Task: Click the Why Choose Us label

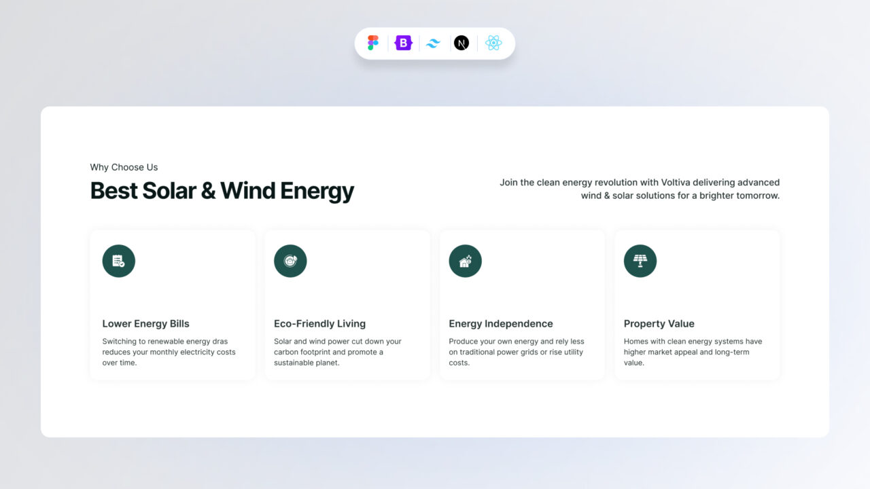Action: point(124,167)
